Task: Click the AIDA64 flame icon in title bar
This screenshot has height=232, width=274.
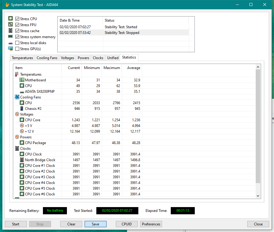Action: pyautogui.click(x=7, y=5)
